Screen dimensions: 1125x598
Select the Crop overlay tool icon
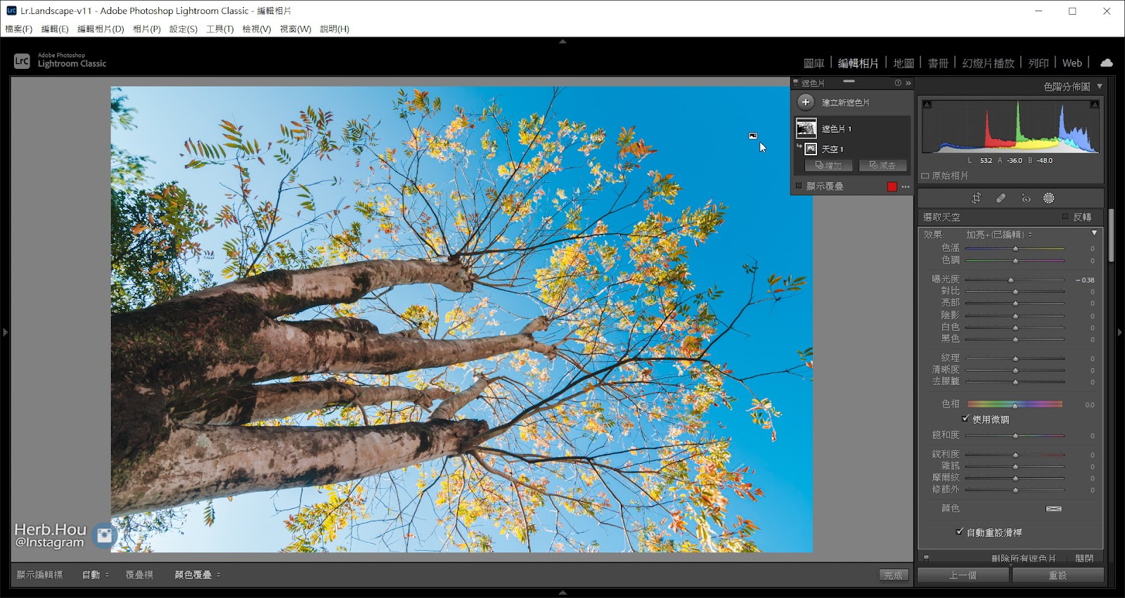pos(976,198)
